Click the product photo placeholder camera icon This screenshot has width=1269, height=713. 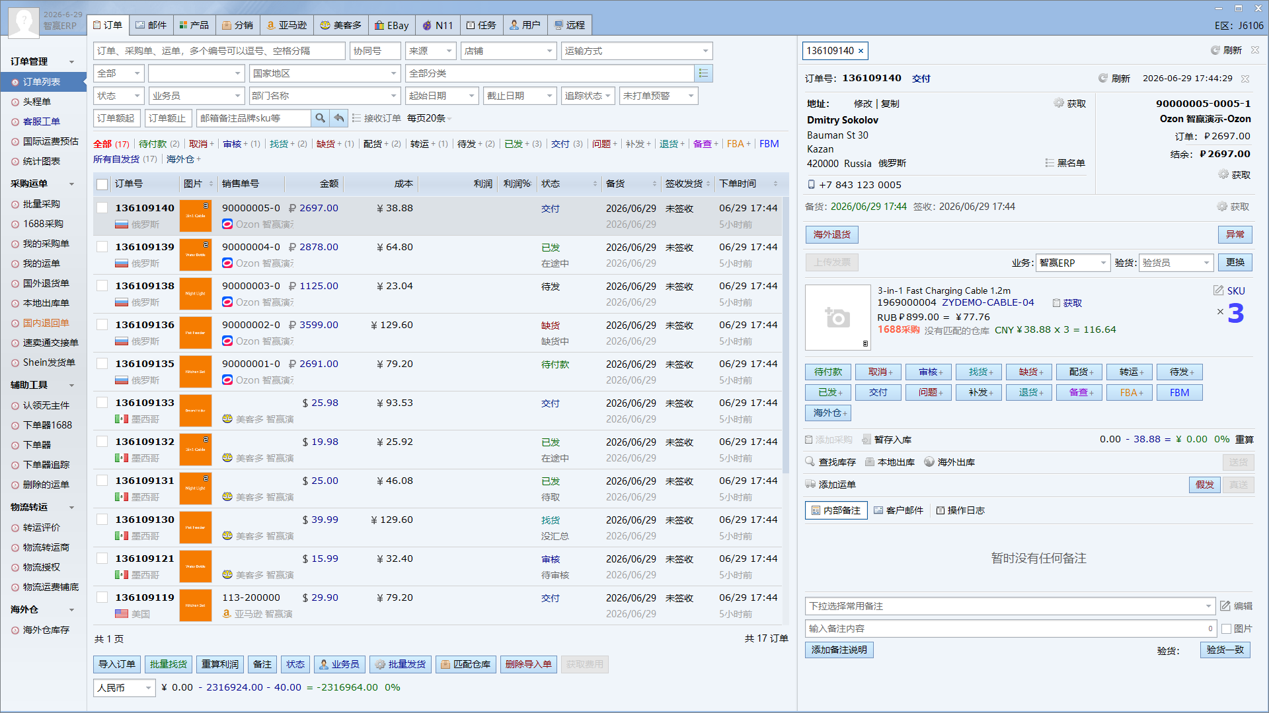pyautogui.click(x=837, y=318)
